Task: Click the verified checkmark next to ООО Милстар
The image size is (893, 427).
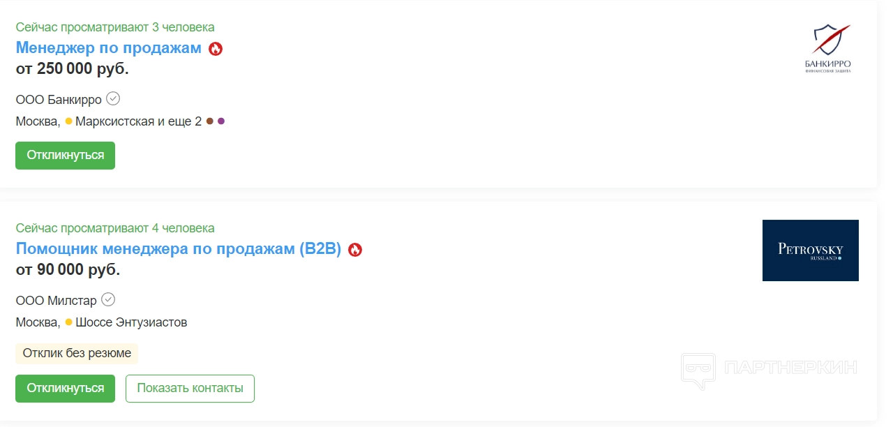Action: click(x=108, y=300)
